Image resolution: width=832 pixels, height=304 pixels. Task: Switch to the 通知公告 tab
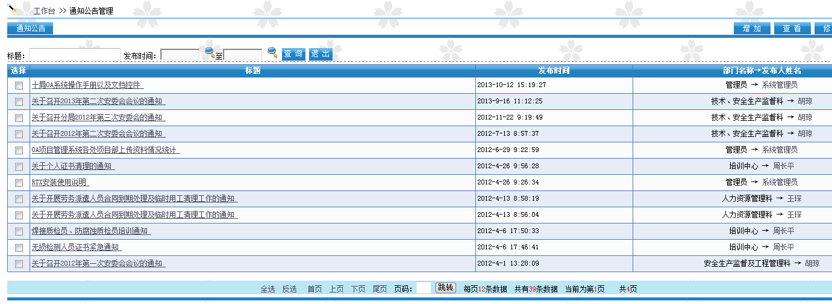(30, 28)
